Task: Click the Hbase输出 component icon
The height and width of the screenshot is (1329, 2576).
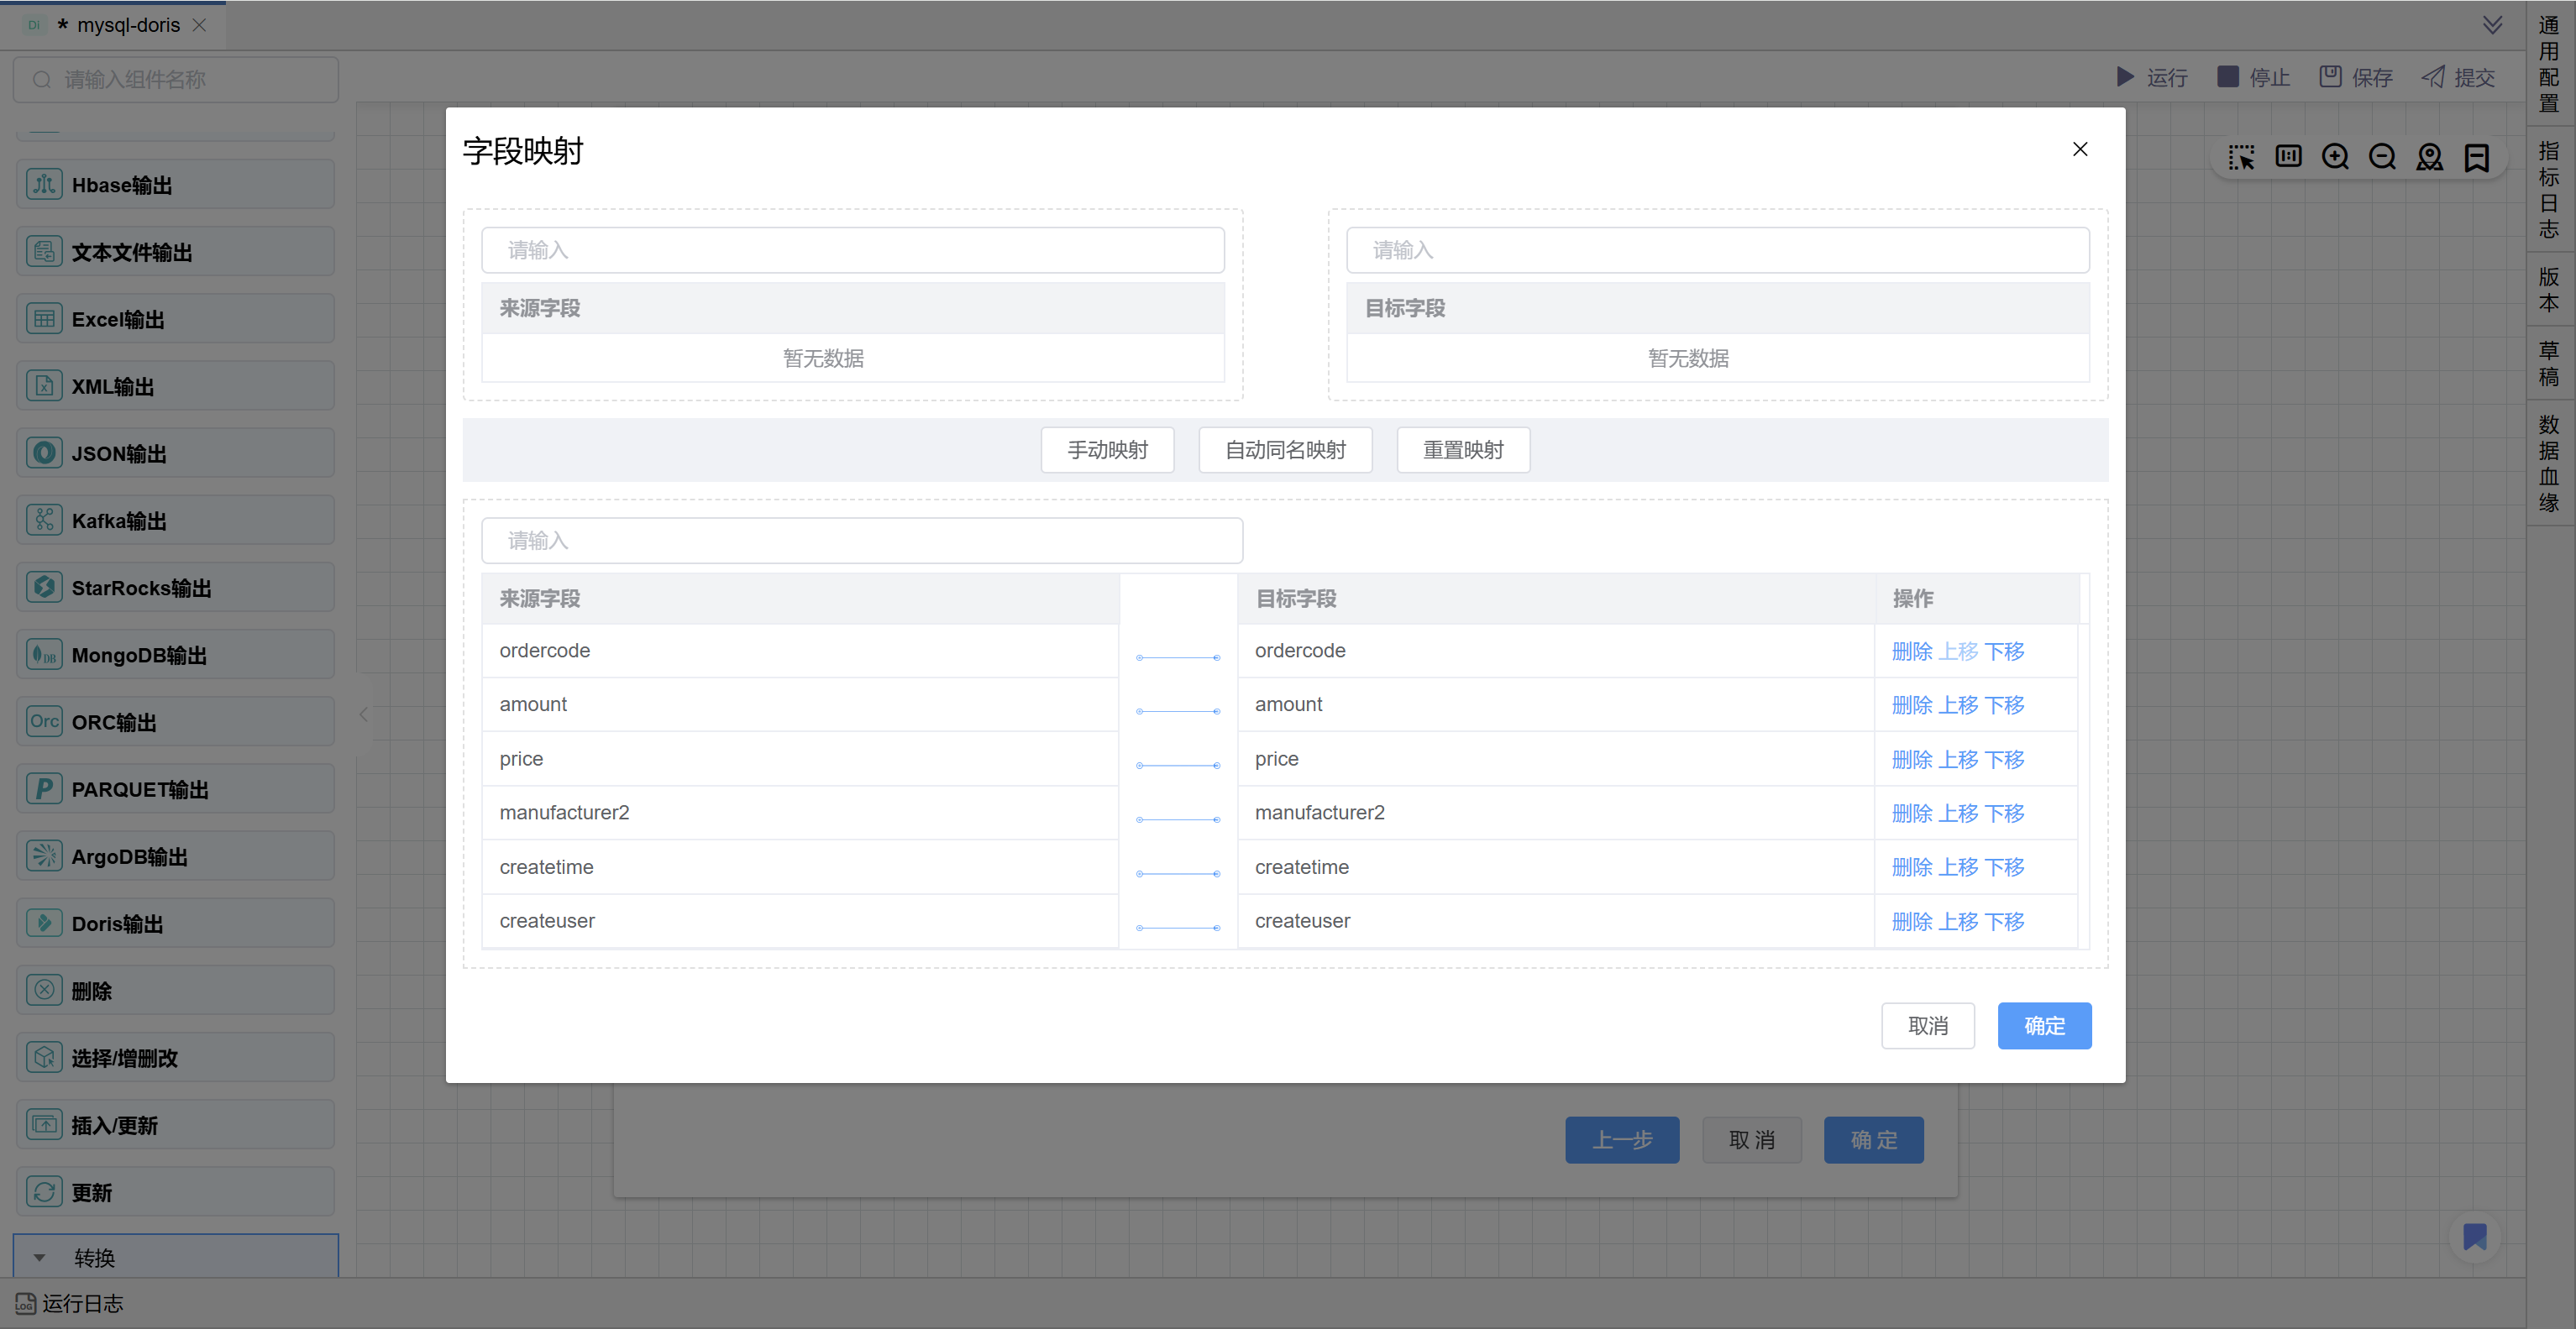Action: 44,185
